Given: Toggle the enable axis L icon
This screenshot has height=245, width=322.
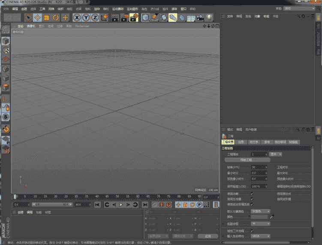Looking at the screenshot, I should pos(6,98).
